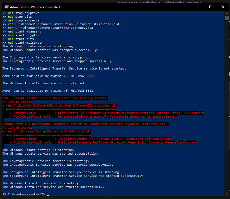Screen dimensions: 230x199
Task: Click the 'PositionalParameterNotFound' error id line
Action: pyautogui.click(x=103, y=142)
